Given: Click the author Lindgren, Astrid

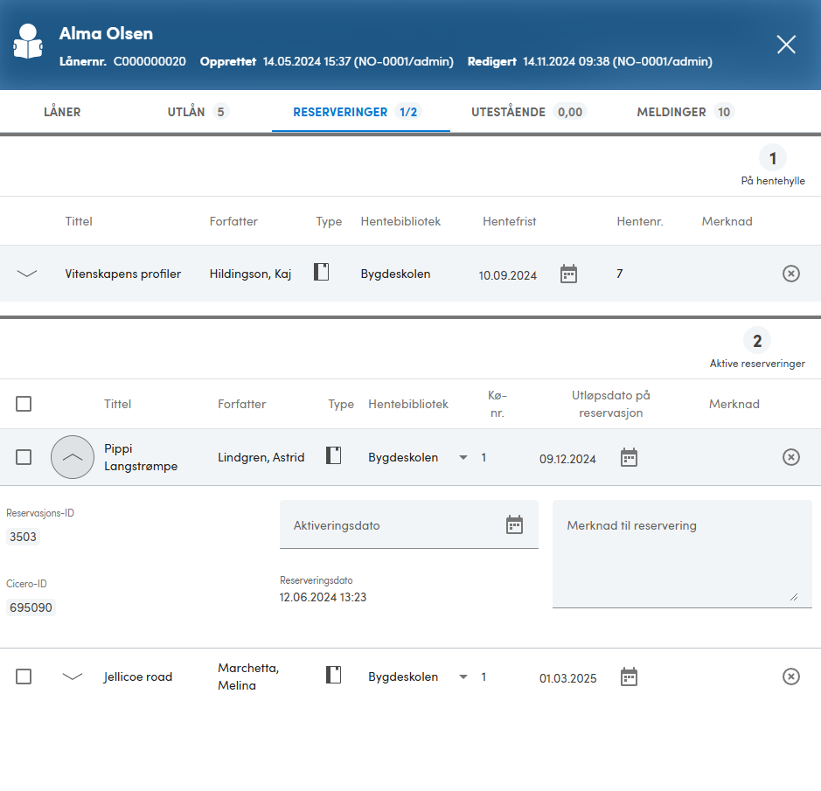Looking at the screenshot, I should [261, 457].
